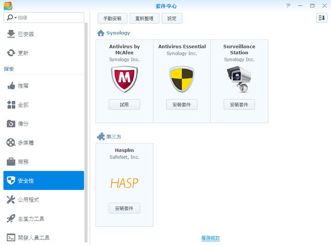331x245 pixels.
Task: Click the grid icon beside 全部
Action: (11, 105)
